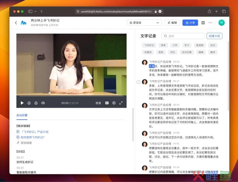Skip forward 15 seconds in video
This screenshot has height=182, width=238.
point(36,103)
